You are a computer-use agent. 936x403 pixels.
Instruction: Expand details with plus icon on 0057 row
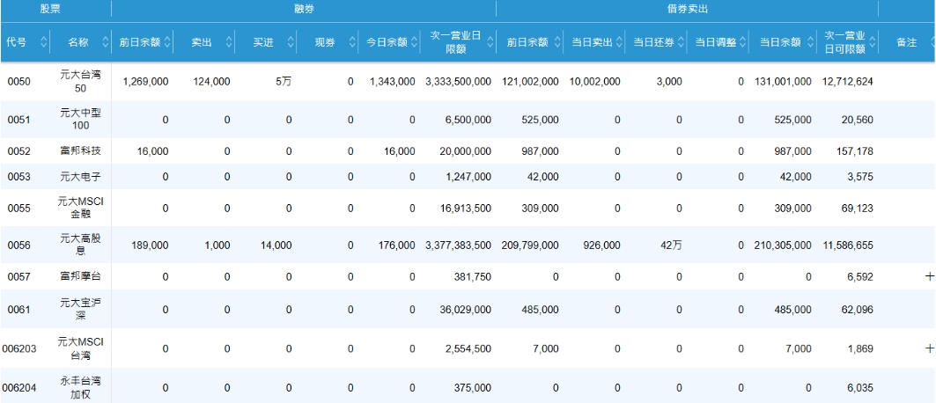pos(929,276)
